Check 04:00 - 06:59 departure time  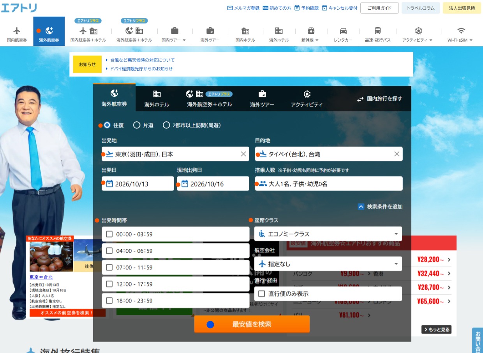[x=109, y=251]
